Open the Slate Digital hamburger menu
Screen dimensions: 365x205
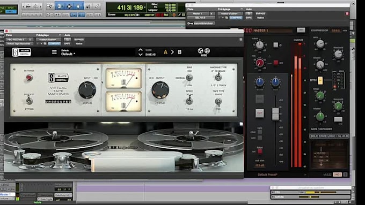[x=54, y=52]
